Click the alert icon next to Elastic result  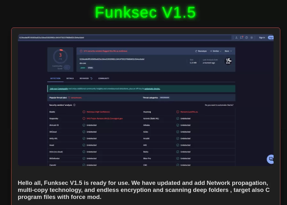coord(84,112)
